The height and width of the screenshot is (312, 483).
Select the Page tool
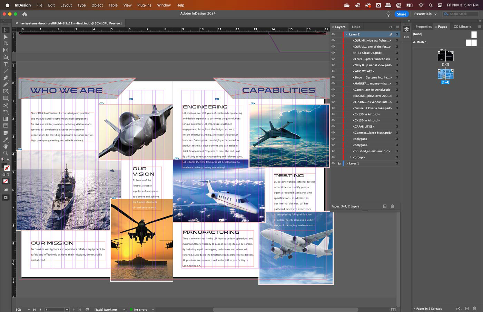(6, 43)
